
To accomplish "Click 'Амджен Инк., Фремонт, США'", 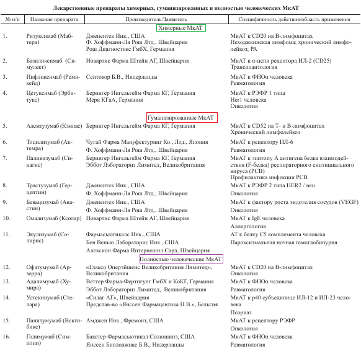I will [x=125, y=321].
